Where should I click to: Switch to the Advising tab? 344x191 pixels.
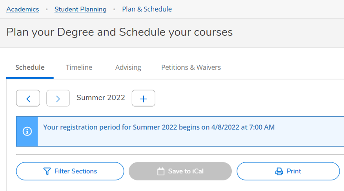coord(128,67)
